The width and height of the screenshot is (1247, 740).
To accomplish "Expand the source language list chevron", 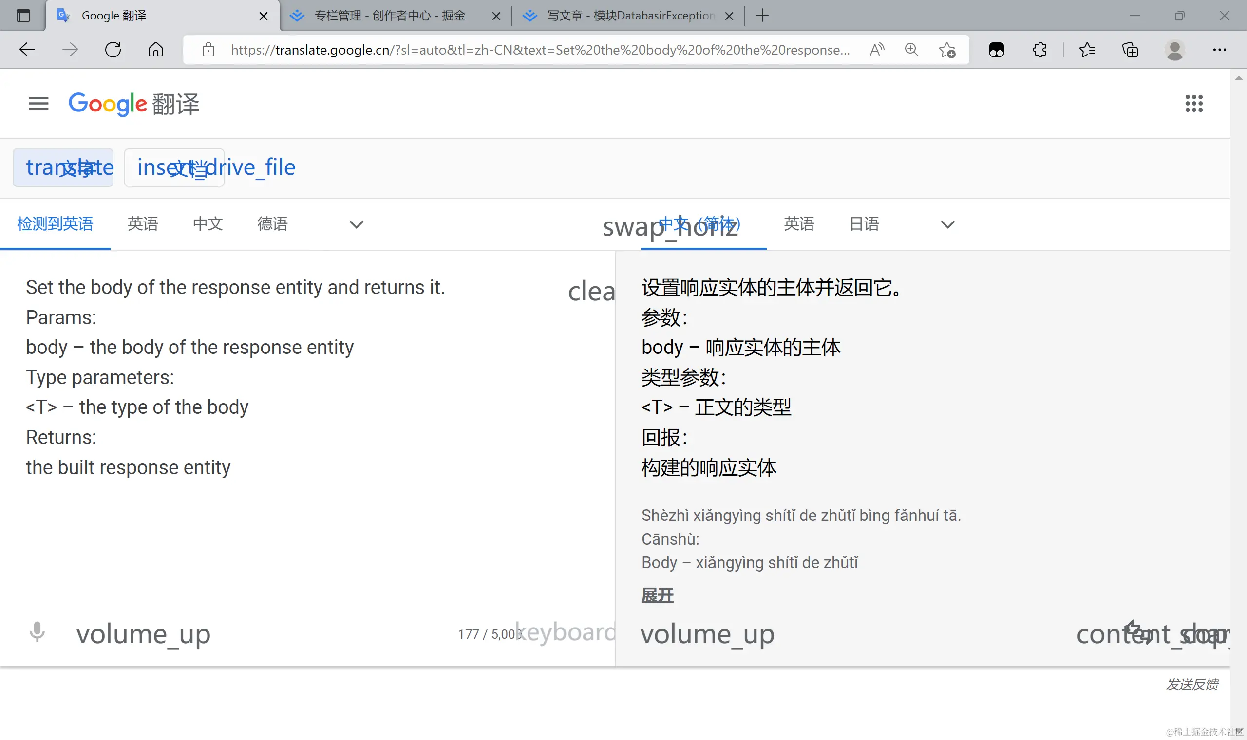I will pos(356,224).
